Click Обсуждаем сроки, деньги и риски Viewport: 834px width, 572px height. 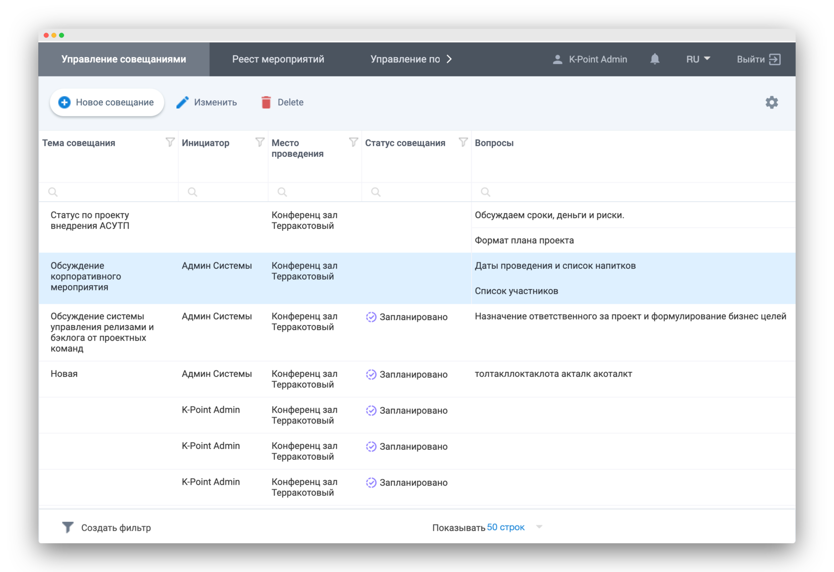pos(550,215)
